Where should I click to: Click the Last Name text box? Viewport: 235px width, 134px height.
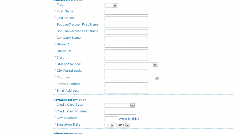tap(126, 19)
